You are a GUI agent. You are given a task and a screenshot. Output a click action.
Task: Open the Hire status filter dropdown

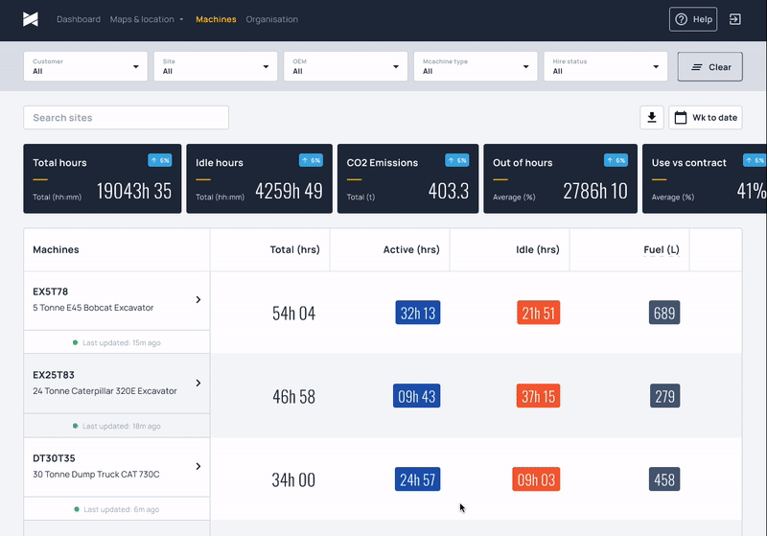[x=606, y=66]
